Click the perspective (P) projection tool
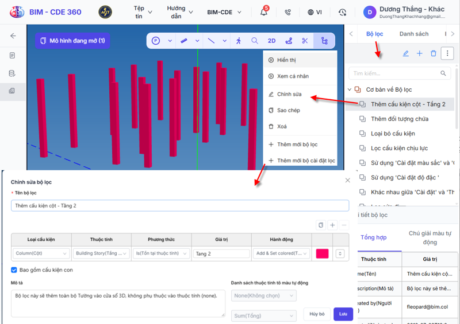The image size is (460, 324). [156, 41]
